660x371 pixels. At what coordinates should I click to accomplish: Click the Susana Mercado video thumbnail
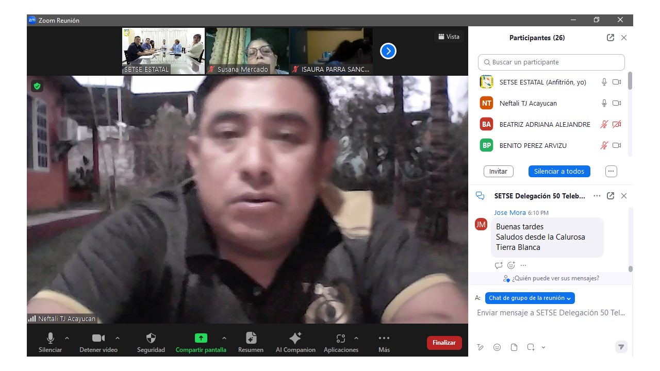247,51
